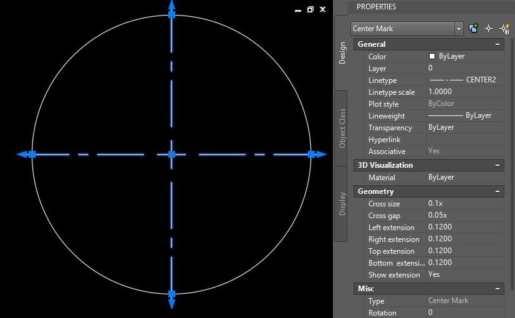Screen dimensions: 515x318
Task: Edit the Cross gap 0.05x value
Action: tap(465, 215)
